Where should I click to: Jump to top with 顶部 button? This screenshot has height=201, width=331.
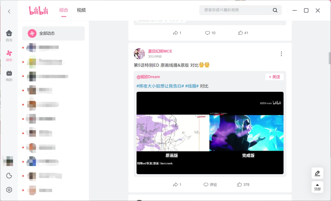317,187
